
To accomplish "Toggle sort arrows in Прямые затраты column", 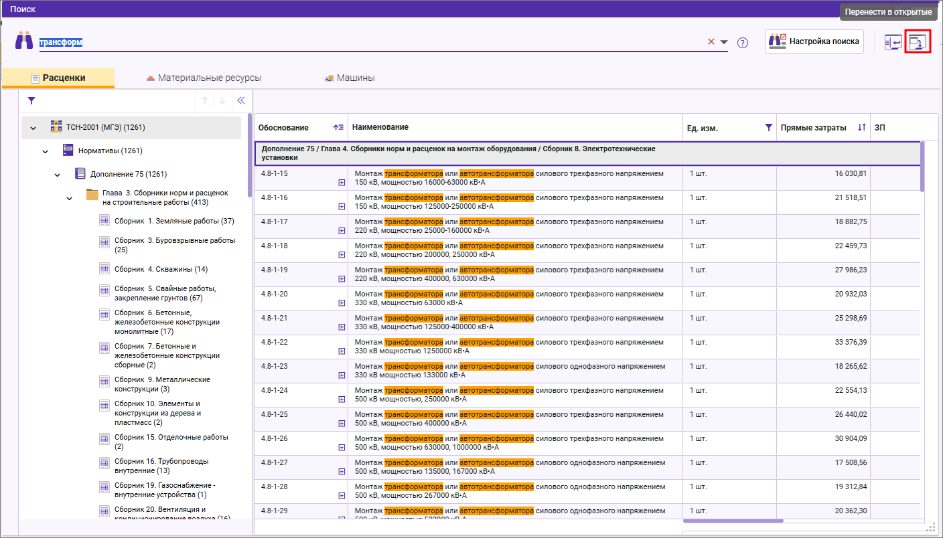I will tap(861, 127).
